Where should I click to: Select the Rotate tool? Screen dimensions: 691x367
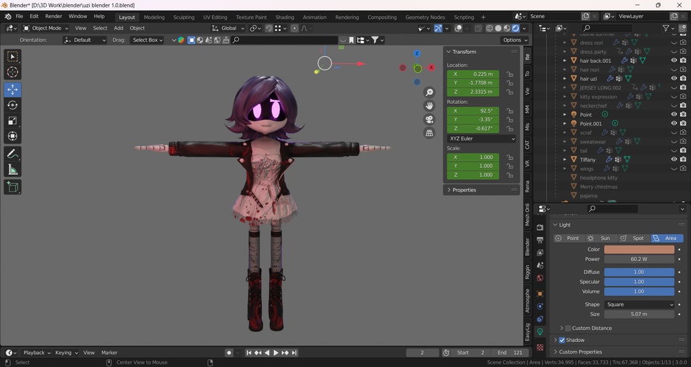[x=12, y=105]
